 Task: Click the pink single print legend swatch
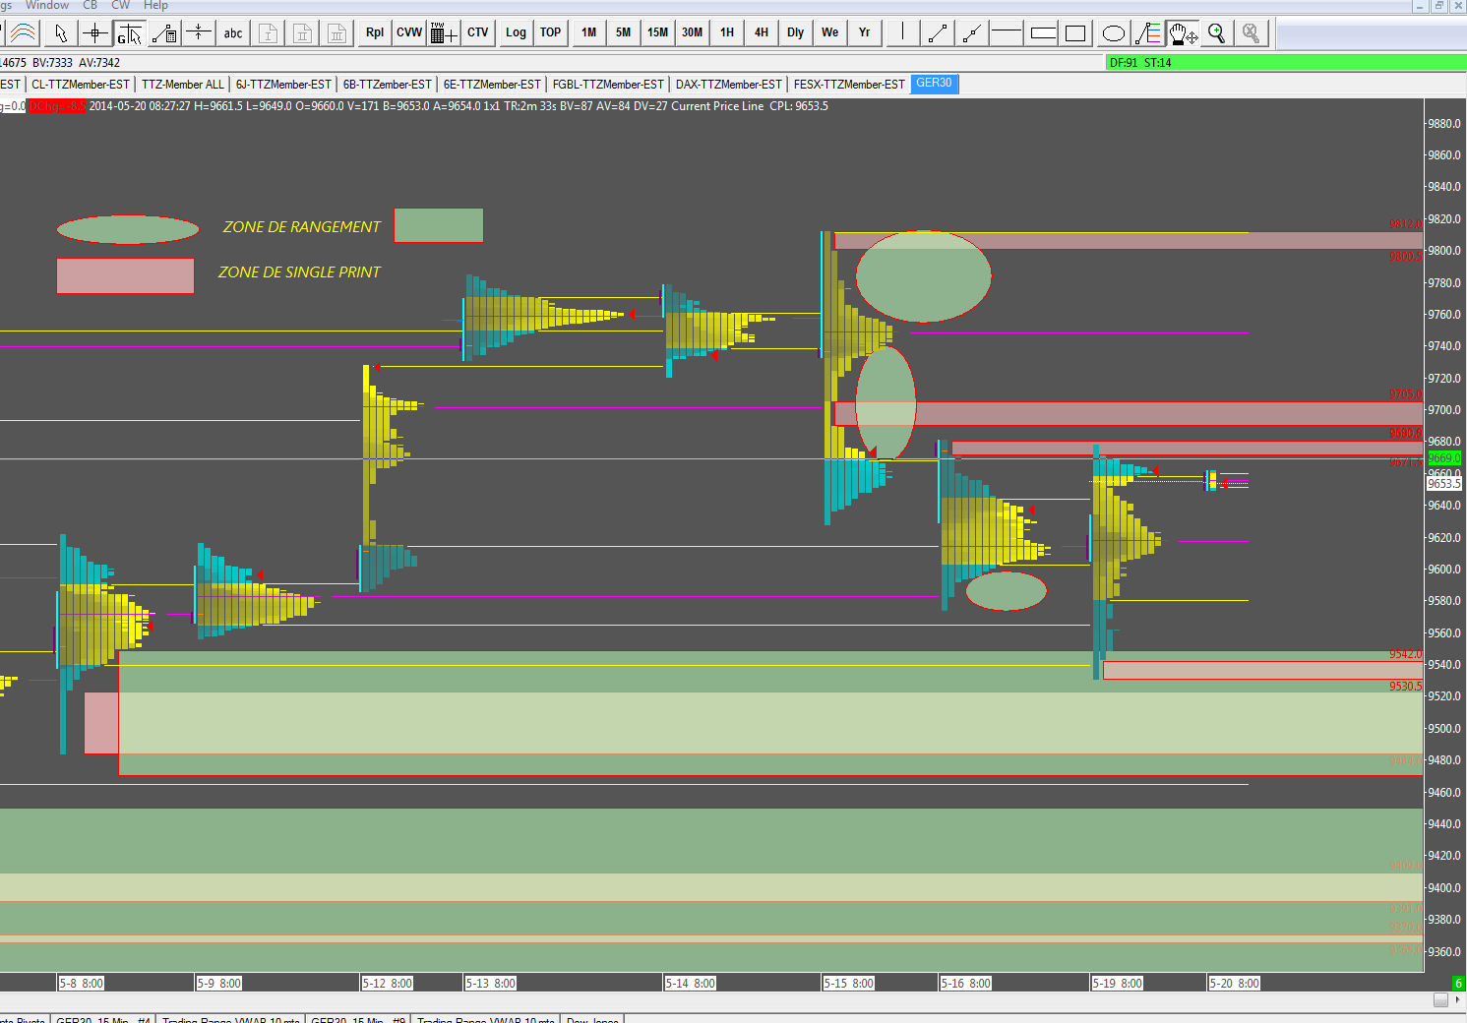[125, 275]
